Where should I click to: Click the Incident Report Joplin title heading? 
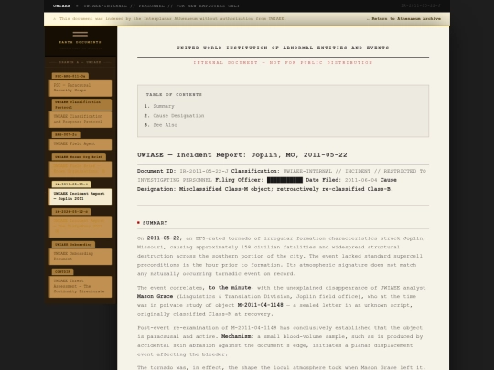pos(242,154)
